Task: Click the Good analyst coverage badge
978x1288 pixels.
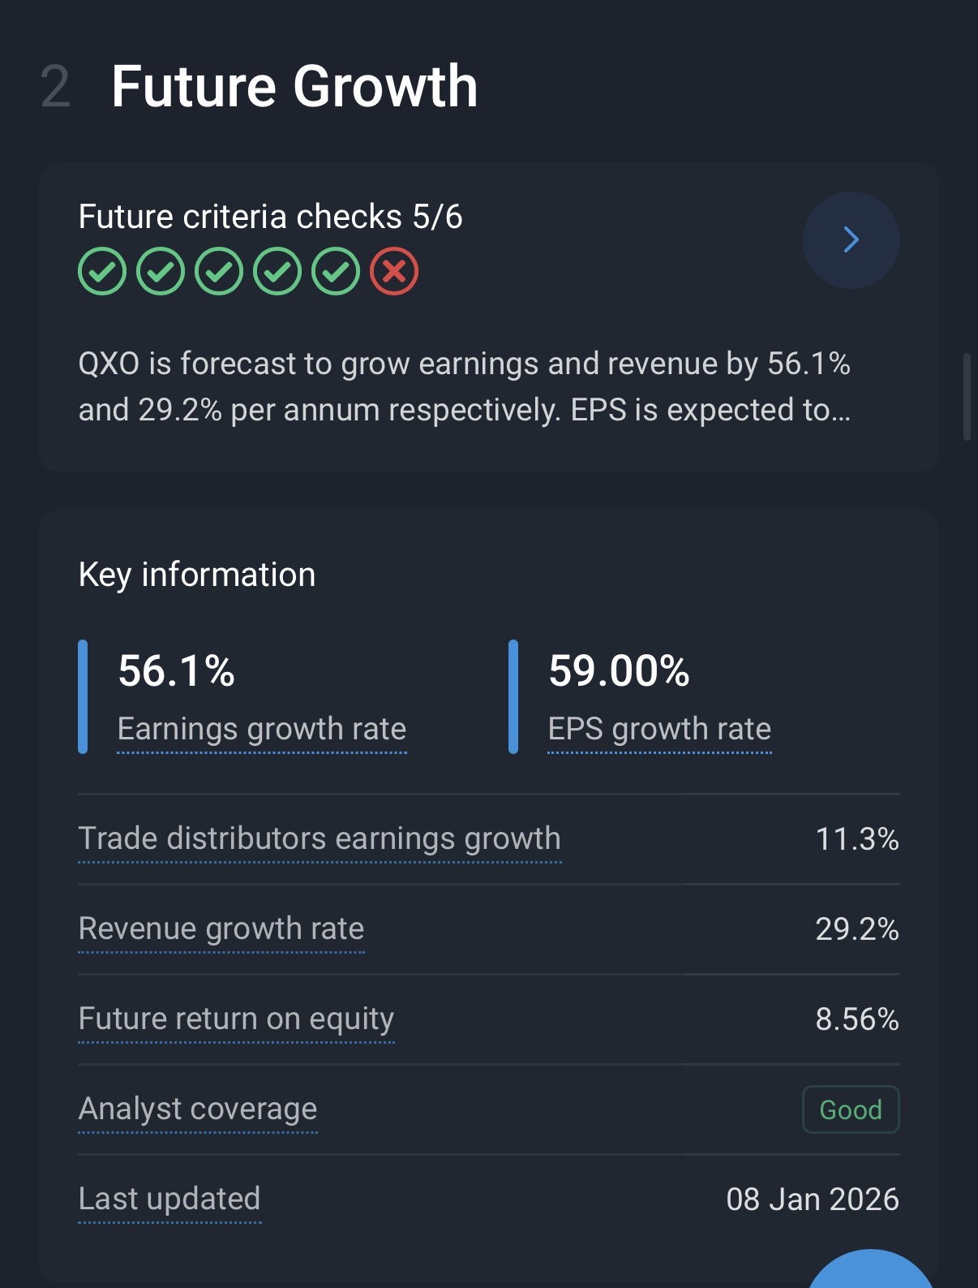Action: coord(851,1109)
